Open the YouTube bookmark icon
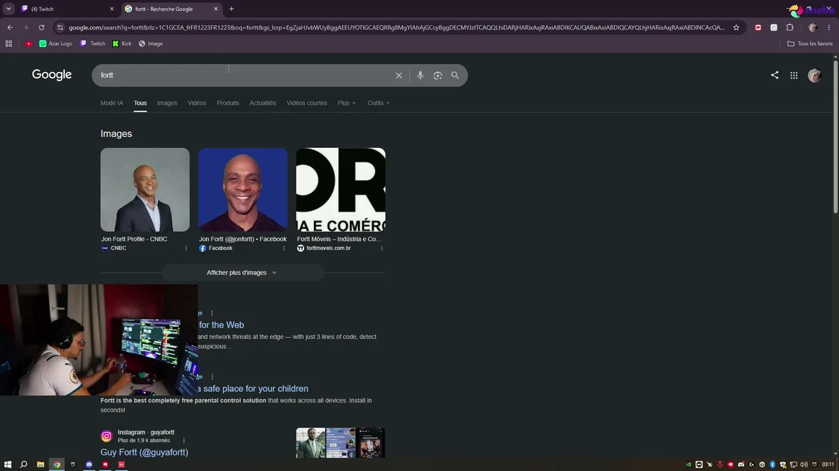Viewport: 839px width, 471px height. (29, 44)
